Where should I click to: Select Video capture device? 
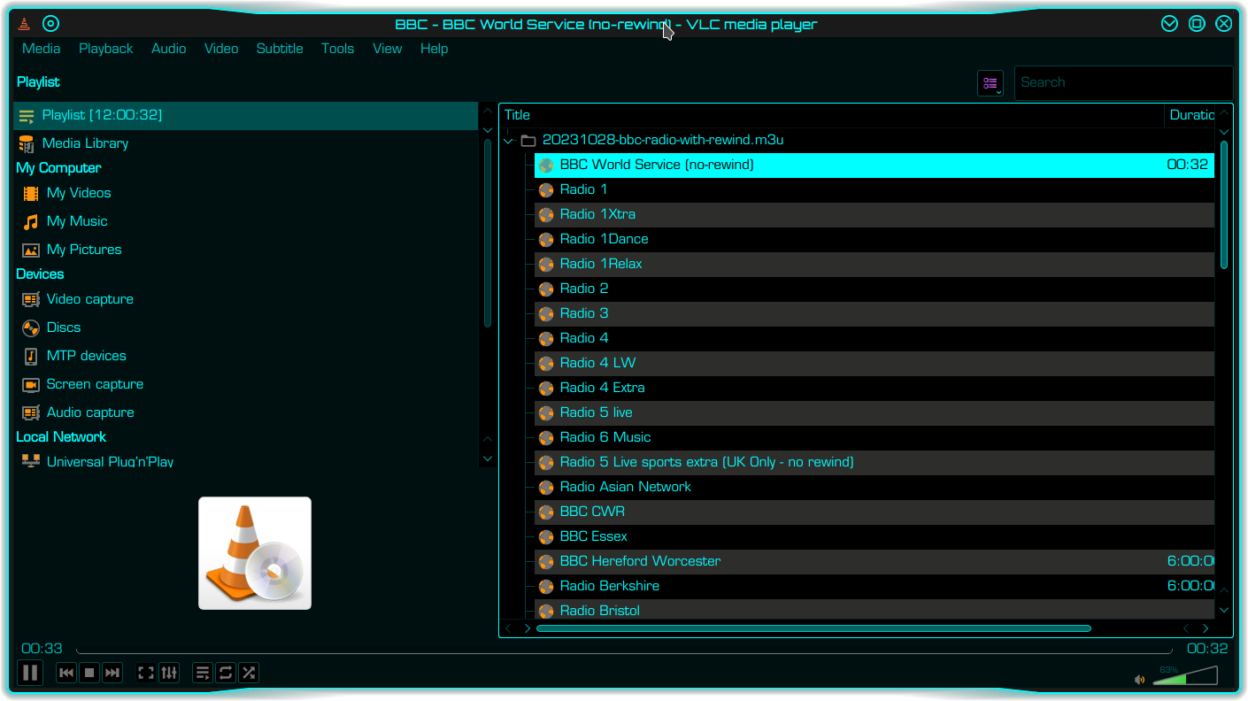click(x=89, y=299)
